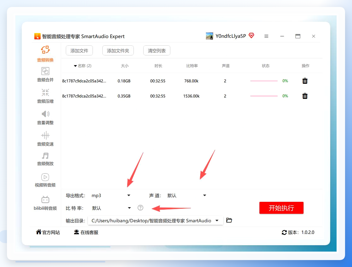Viewport: 352px width, 267px height.
Task: Open the 音频转换 audio conversion module
Action: (x=45, y=54)
